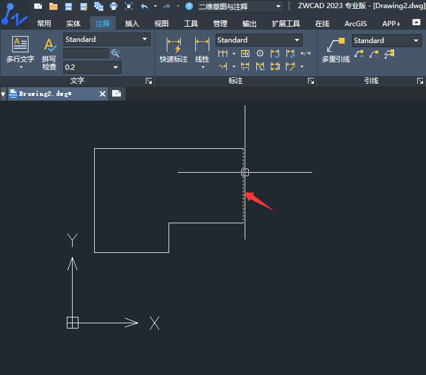Viewport: 426px width, 375px height.
Task: Open the 二维草图与注释 workspace dropdown
Action: (x=241, y=6)
